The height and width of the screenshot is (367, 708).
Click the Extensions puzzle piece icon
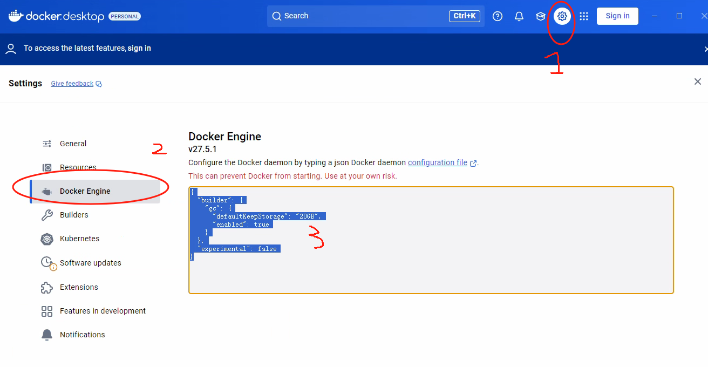pyautogui.click(x=47, y=287)
